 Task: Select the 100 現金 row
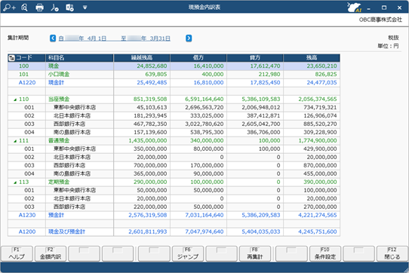tap(174, 66)
